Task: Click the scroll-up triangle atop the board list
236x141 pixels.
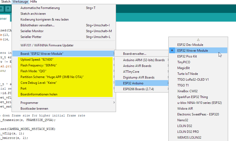Action: point(198,40)
